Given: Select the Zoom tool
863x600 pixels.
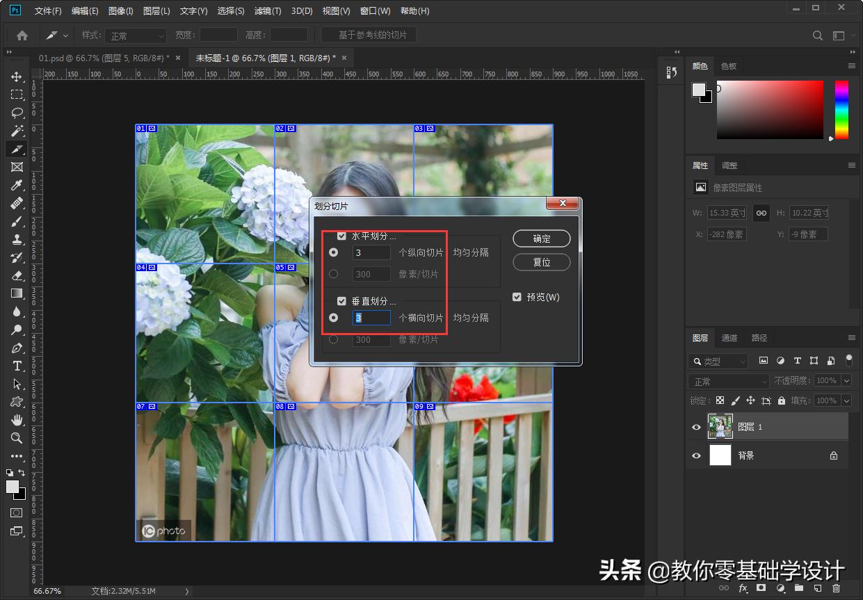Looking at the screenshot, I should 17,438.
